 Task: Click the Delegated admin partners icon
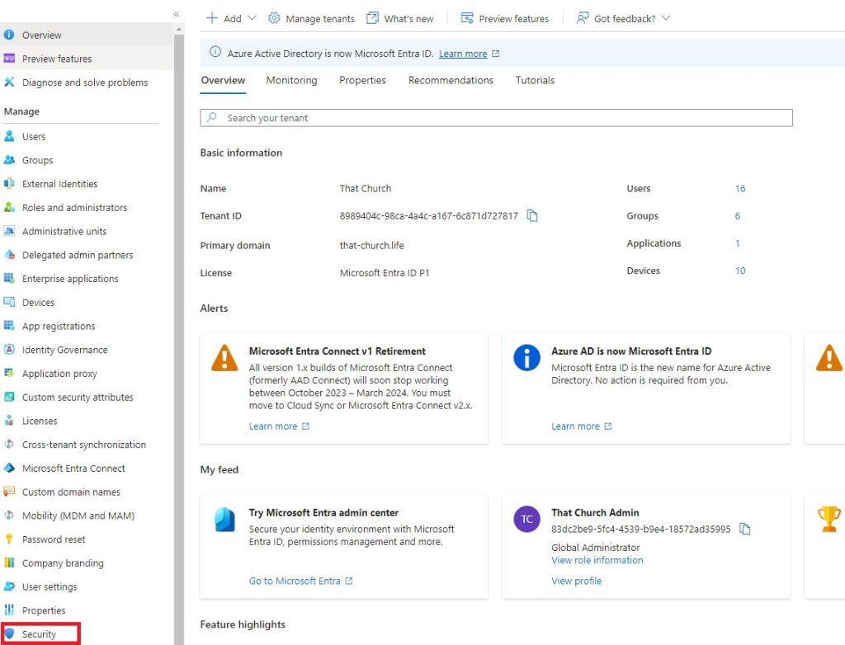9,255
